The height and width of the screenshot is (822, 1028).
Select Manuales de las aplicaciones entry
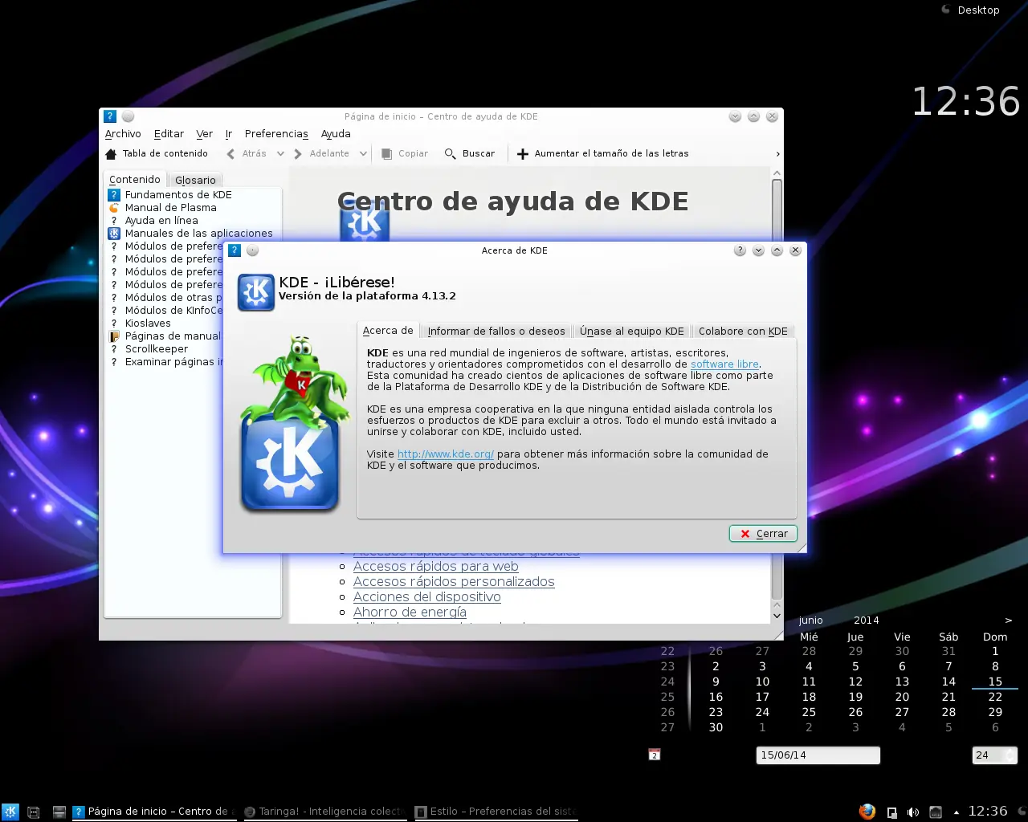point(198,234)
